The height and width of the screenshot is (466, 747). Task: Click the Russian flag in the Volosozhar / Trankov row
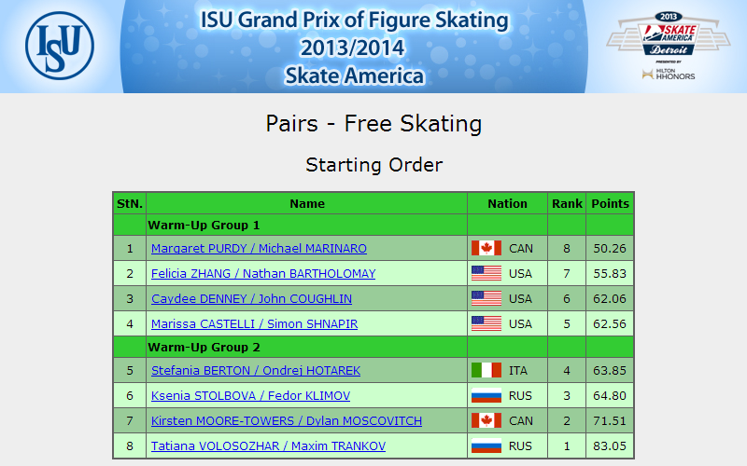486,446
